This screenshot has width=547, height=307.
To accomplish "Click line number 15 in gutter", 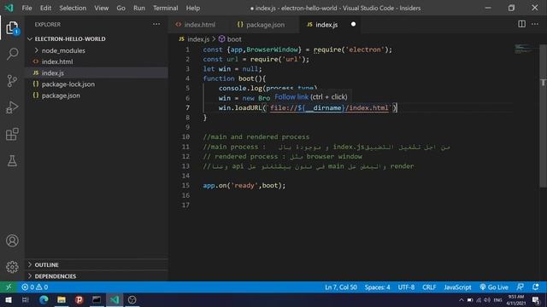I will (185, 186).
